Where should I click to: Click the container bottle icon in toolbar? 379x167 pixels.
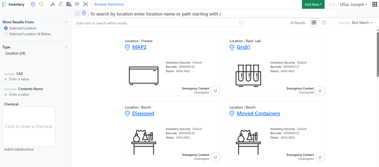point(61,4)
